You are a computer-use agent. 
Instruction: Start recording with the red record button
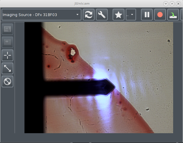(160, 15)
